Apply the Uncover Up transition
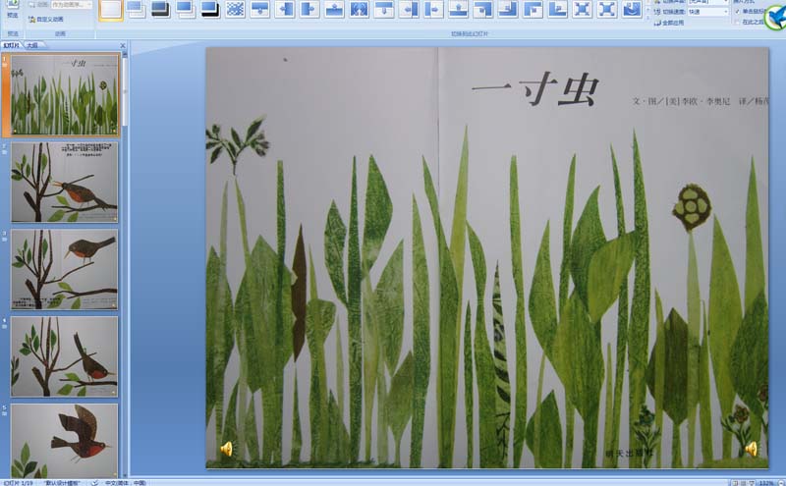The height and width of the screenshot is (486, 786). tap(458, 9)
